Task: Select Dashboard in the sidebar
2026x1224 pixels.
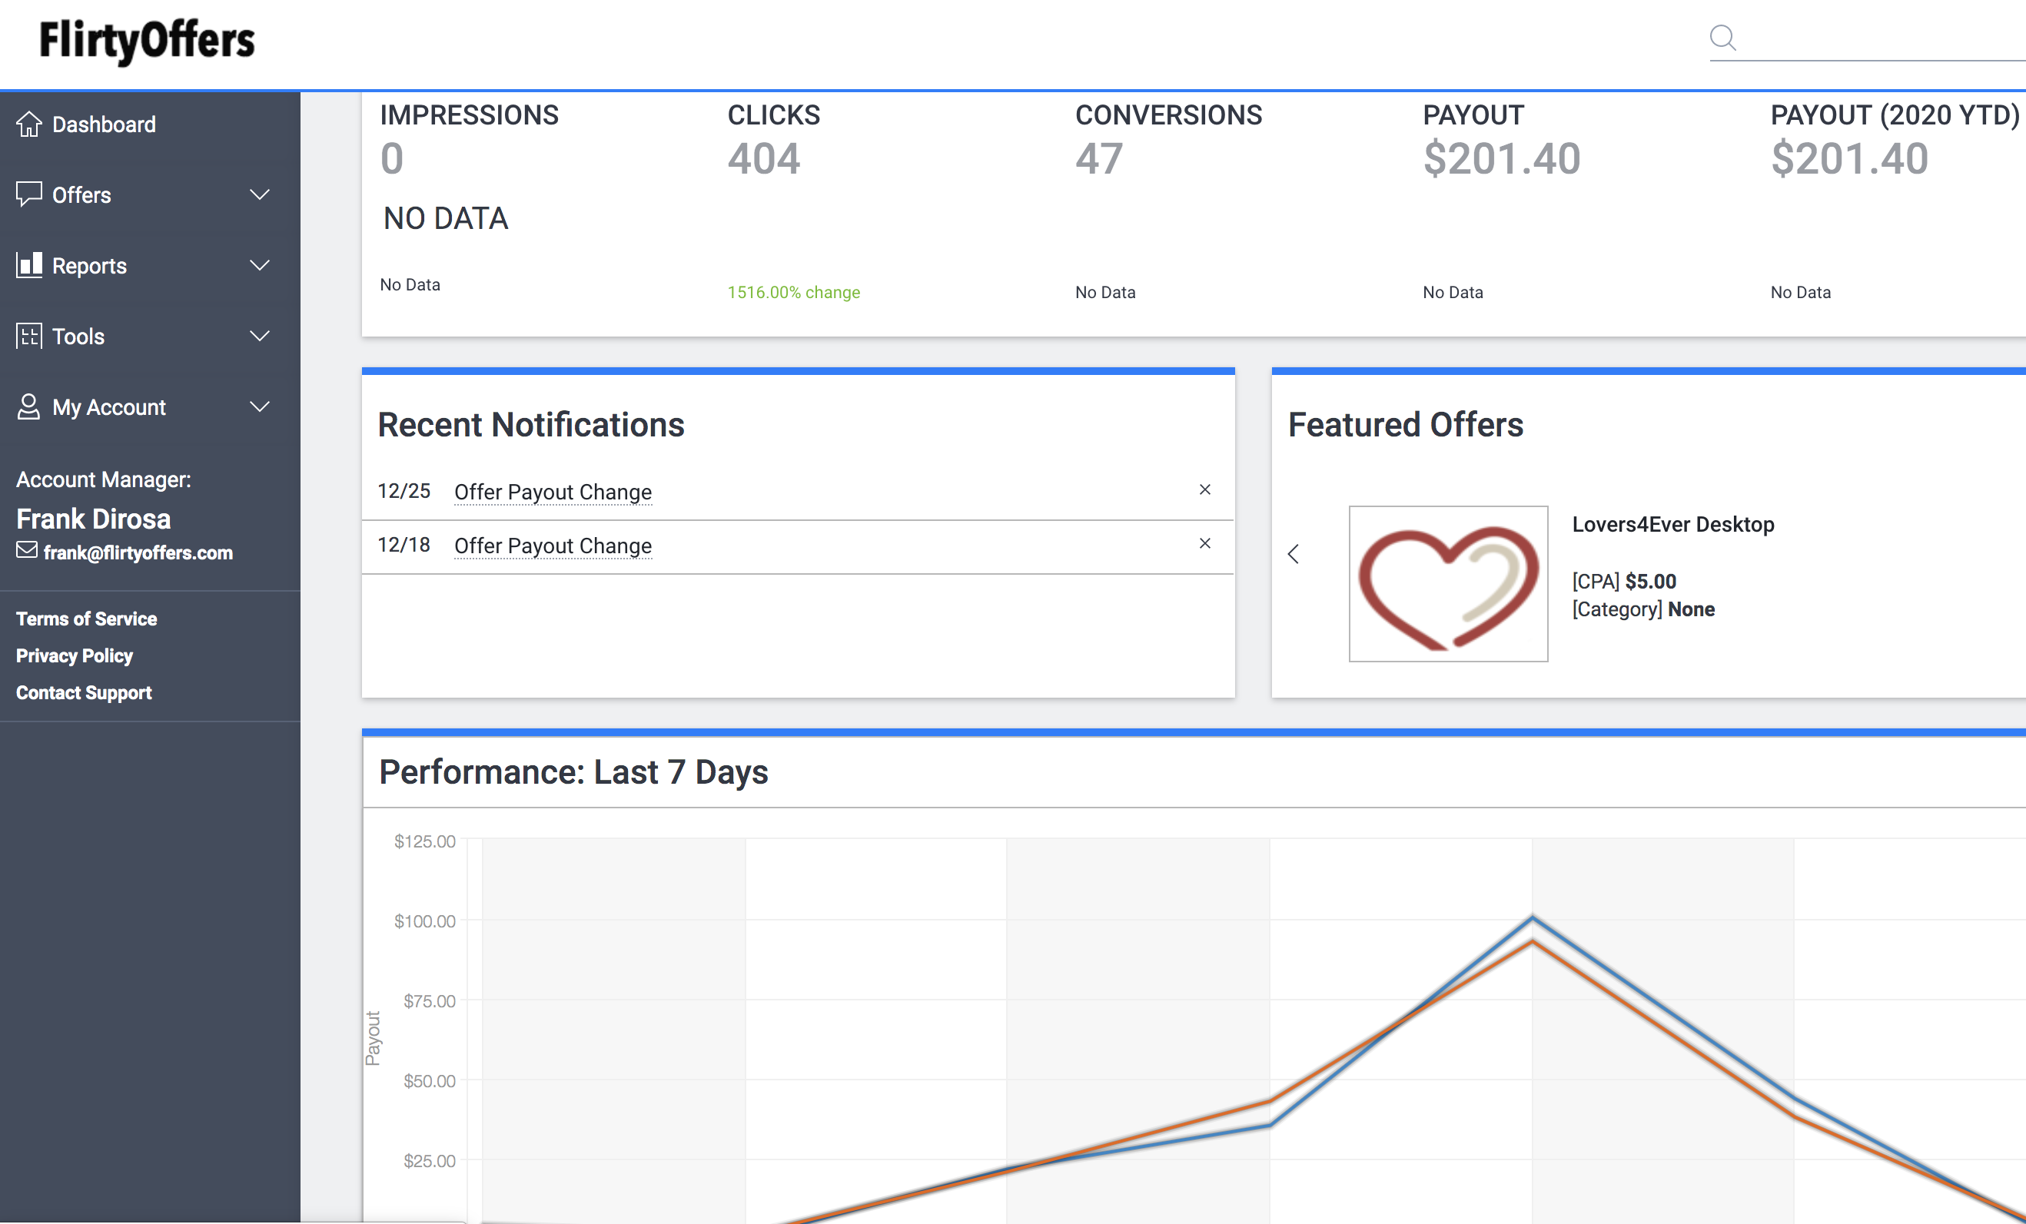Action: click(104, 123)
